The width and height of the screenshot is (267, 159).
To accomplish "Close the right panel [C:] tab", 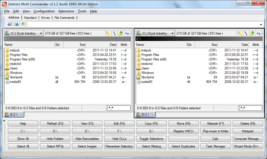I will point(152,115).
